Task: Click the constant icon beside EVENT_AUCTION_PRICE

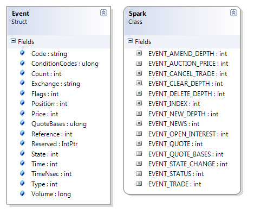Action: [x=139, y=63]
